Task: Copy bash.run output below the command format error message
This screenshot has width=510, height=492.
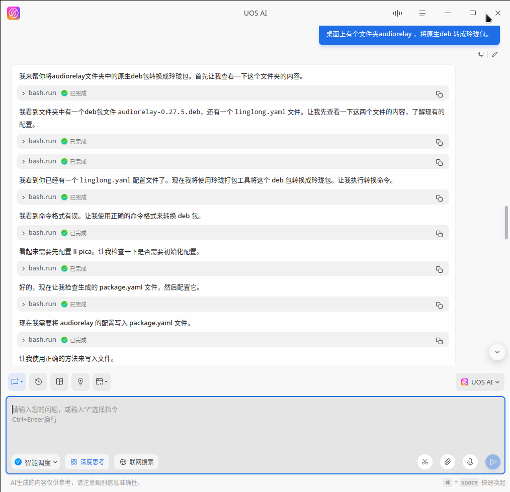Action: pos(439,234)
